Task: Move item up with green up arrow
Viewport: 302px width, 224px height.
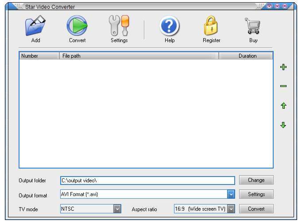Action: click(x=283, y=106)
